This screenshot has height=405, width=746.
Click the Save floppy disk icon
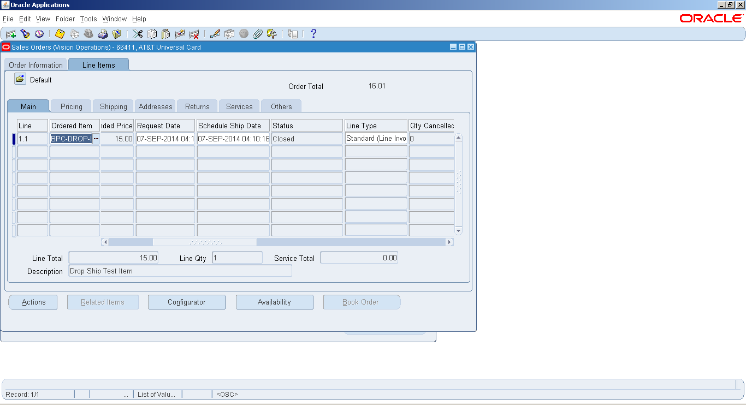tap(60, 33)
